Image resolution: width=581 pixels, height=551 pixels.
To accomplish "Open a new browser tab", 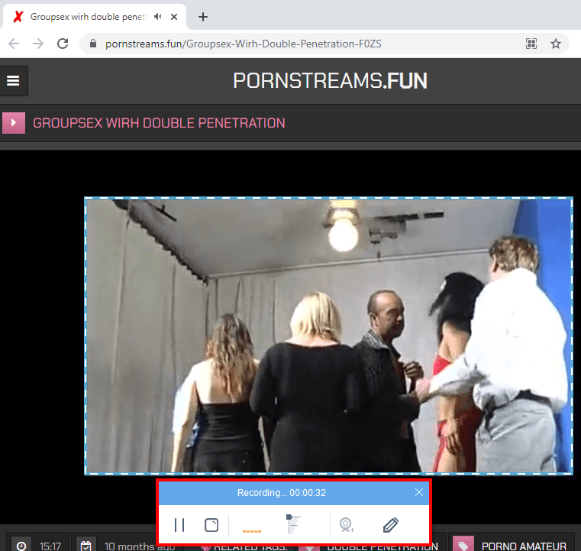I will click(x=202, y=17).
